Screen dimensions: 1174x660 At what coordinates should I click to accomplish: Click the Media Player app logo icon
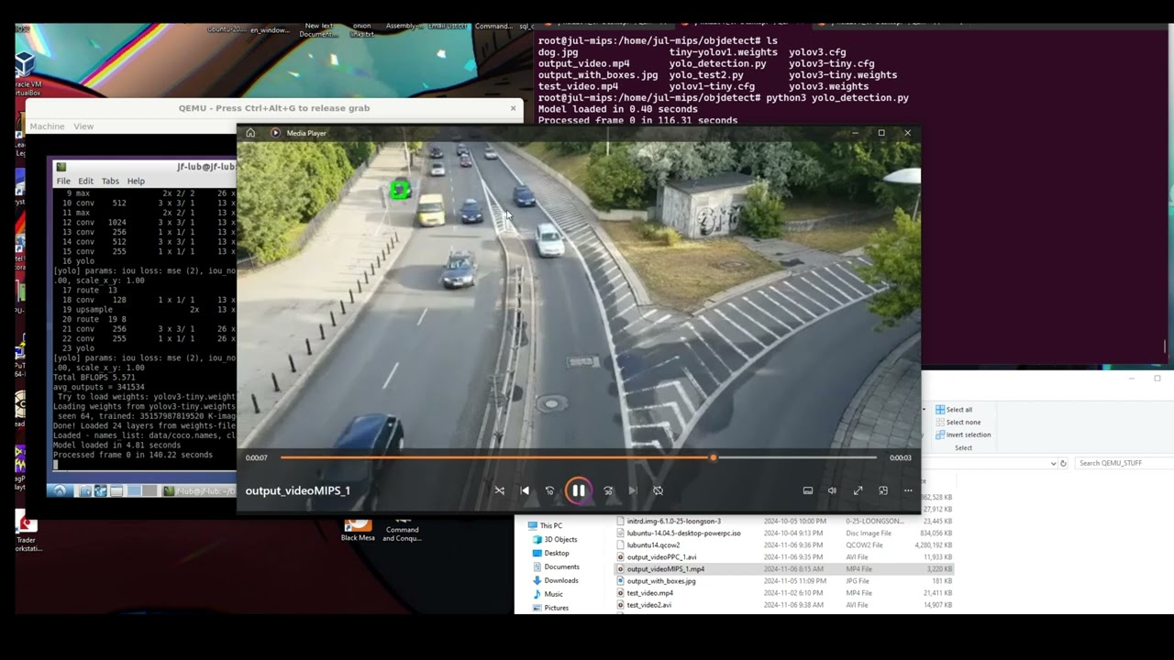pos(275,133)
